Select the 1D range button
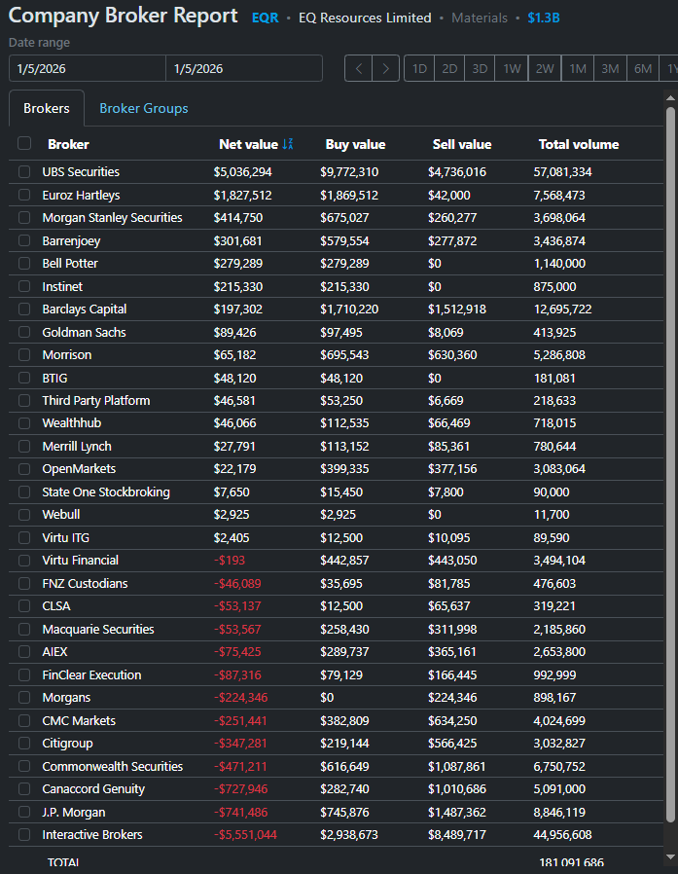Image resolution: width=678 pixels, height=874 pixels. point(419,68)
